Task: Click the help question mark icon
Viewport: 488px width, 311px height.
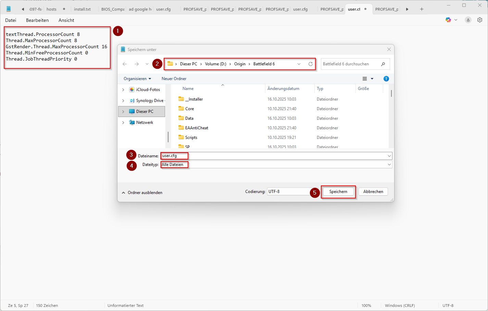Action: [386, 79]
